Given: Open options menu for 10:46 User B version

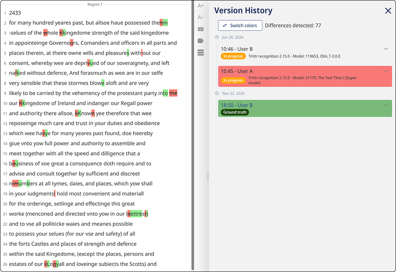Looking at the screenshot, I should click(x=386, y=49).
